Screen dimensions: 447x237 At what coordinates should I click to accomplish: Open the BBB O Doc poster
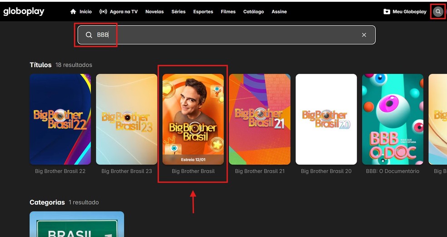[x=392, y=119]
